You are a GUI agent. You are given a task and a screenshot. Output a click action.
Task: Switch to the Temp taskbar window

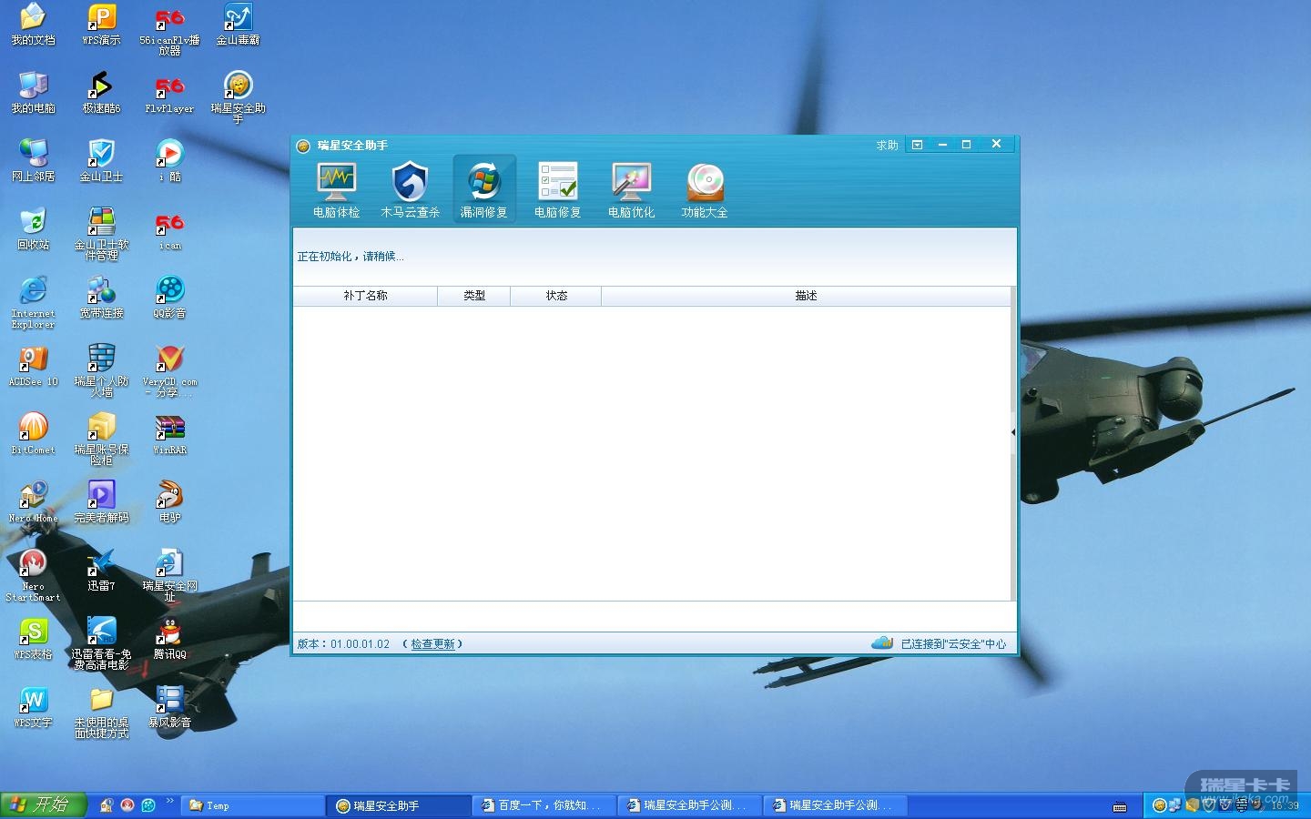(x=254, y=805)
